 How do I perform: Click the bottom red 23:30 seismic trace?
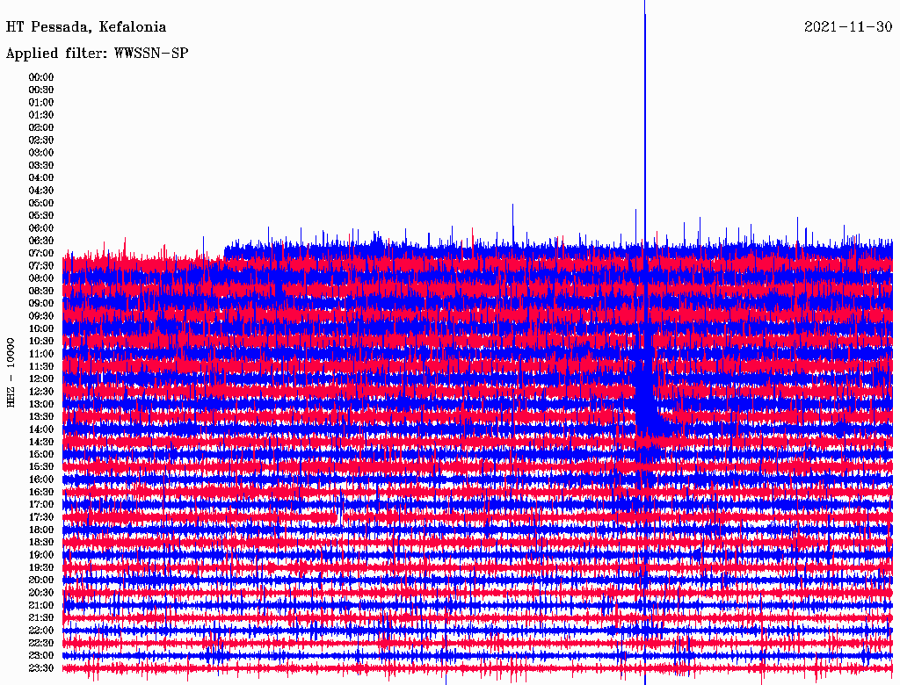pyautogui.click(x=477, y=669)
